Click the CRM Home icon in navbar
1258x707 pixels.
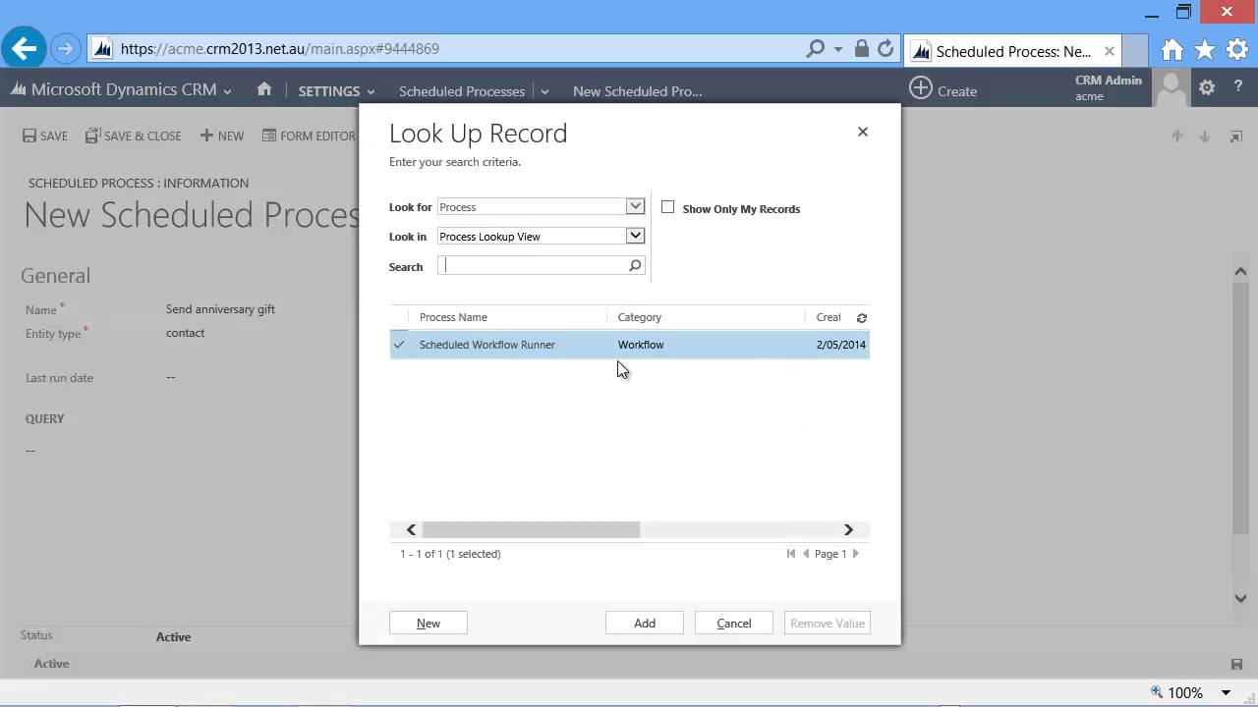[264, 89]
